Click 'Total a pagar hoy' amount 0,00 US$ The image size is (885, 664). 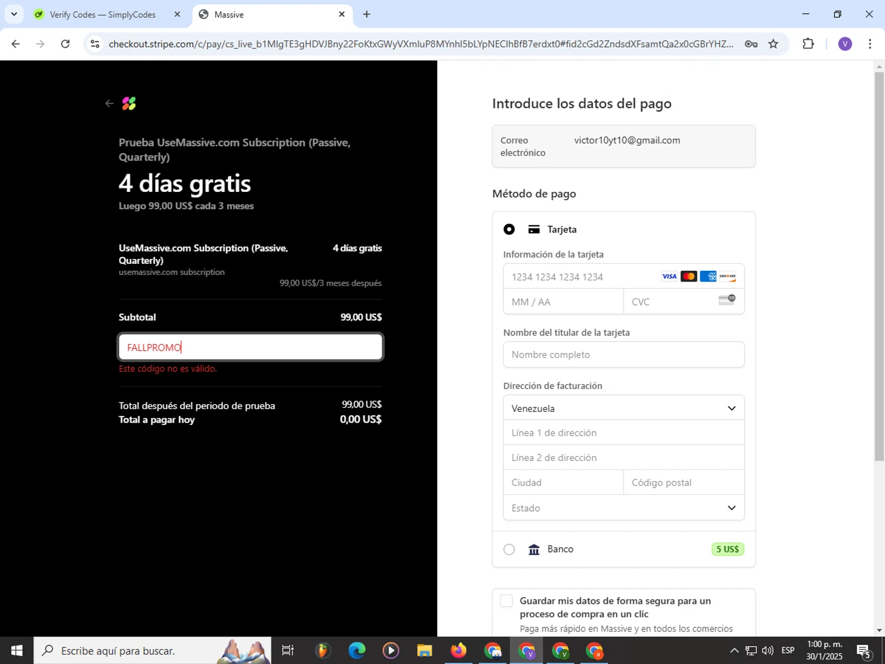point(360,420)
